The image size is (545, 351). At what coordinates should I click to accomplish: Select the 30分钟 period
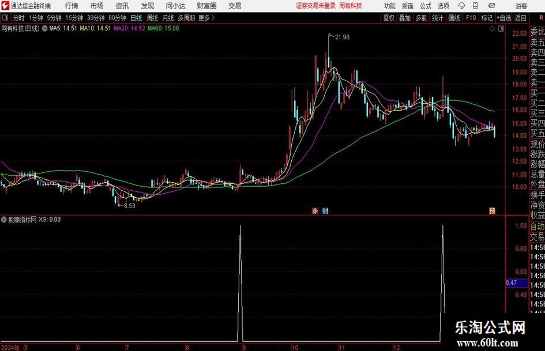pyautogui.click(x=96, y=18)
